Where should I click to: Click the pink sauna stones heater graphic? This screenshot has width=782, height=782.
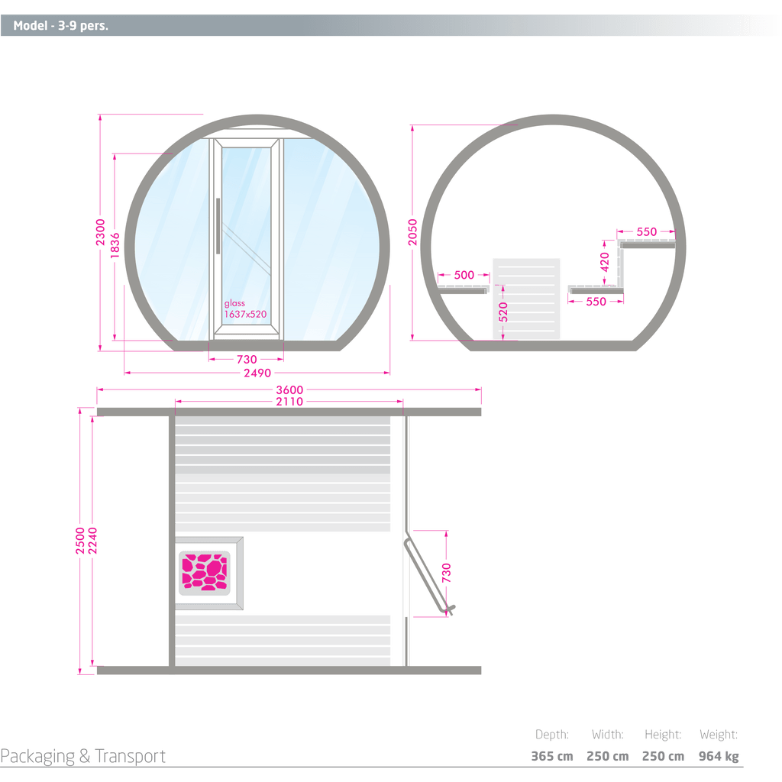coord(205,571)
